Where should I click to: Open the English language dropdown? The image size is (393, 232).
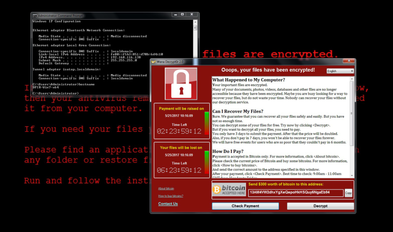pyautogui.click(x=340, y=71)
